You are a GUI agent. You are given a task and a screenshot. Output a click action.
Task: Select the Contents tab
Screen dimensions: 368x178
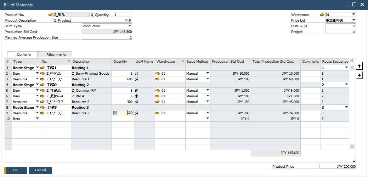(x=24, y=54)
